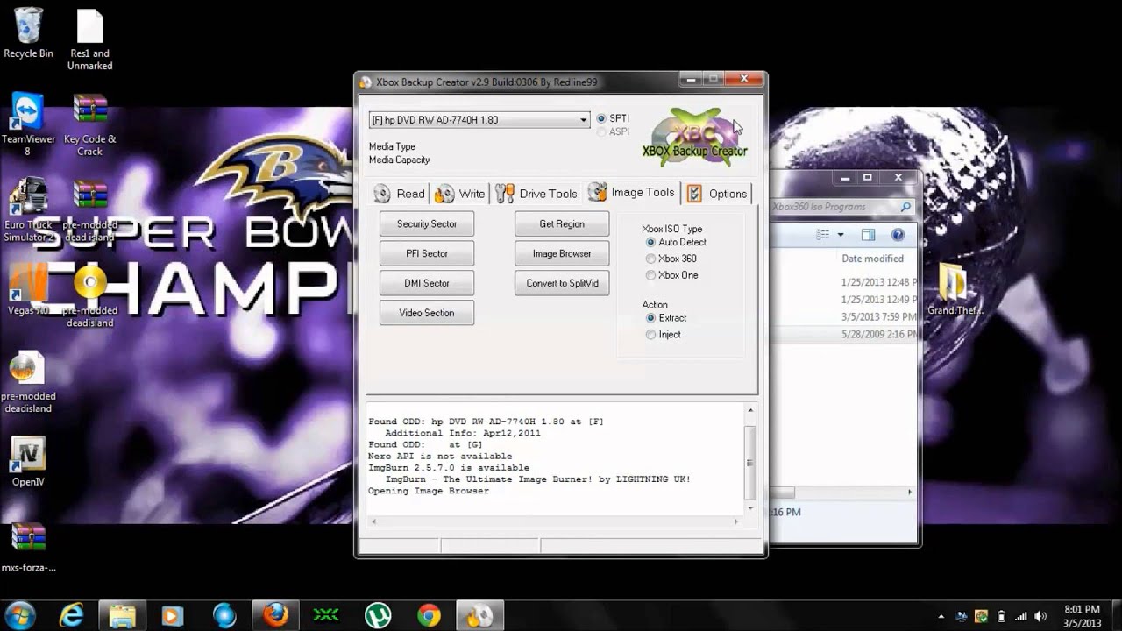
Task: Click the Image Browser button
Action: pos(562,253)
